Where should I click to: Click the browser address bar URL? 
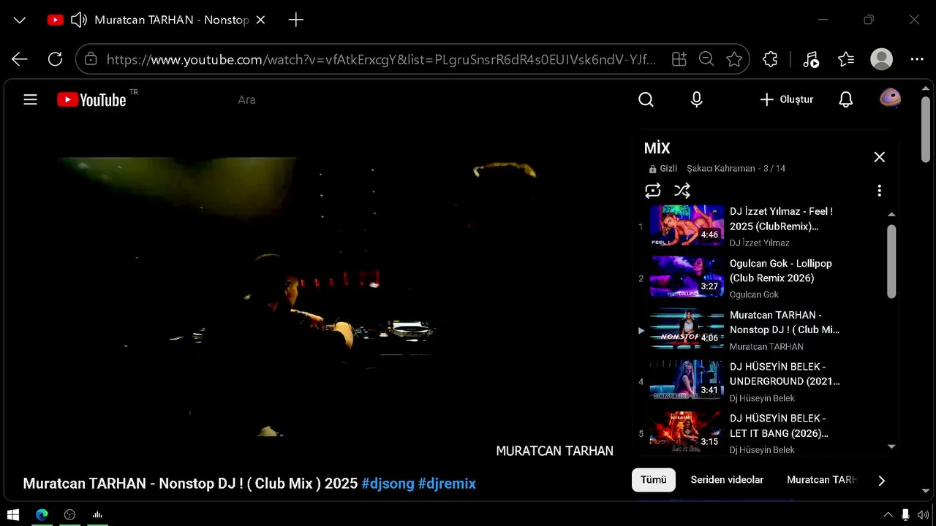pyautogui.click(x=381, y=59)
